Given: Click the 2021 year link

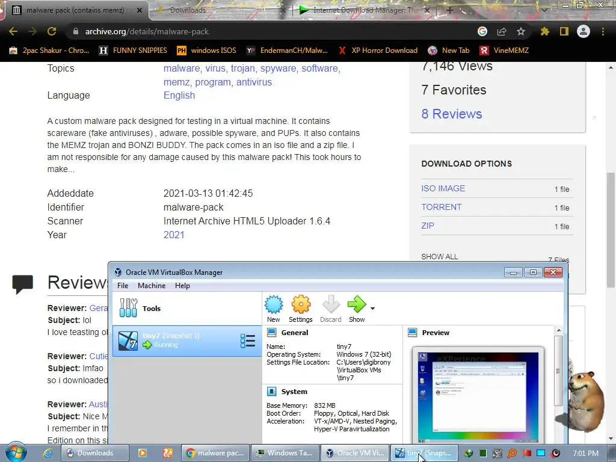Looking at the screenshot, I should pyautogui.click(x=174, y=235).
